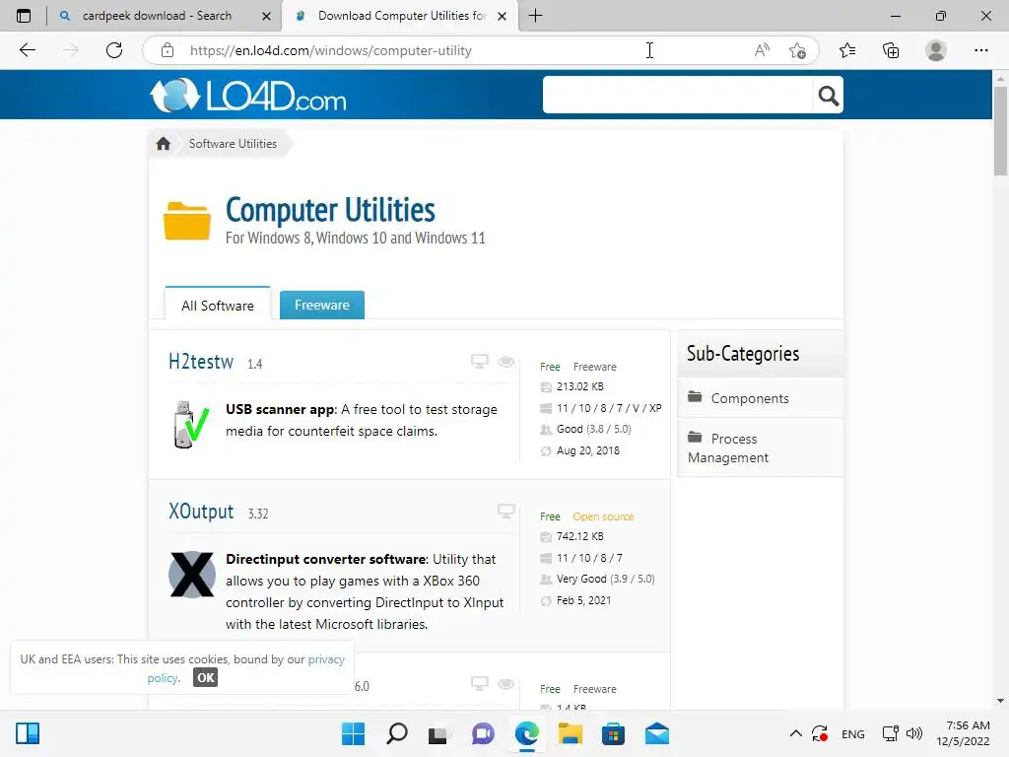Click the XOutput X logo icon

(x=192, y=575)
